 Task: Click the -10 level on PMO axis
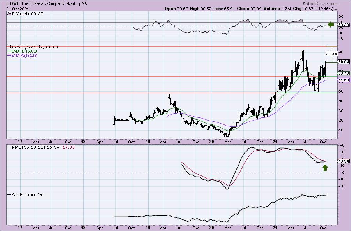tap(341, 179)
